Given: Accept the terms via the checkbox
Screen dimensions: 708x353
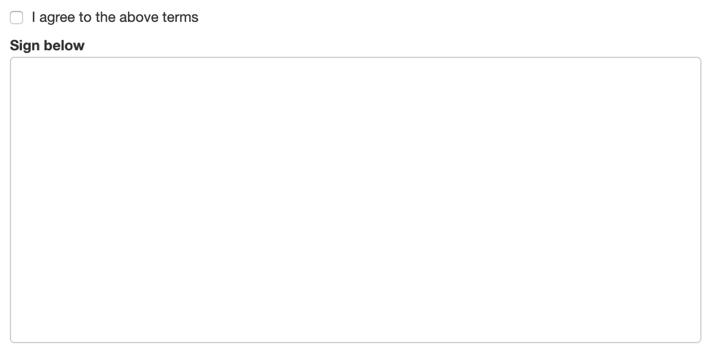Looking at the screenshot, I should (17, 18).
